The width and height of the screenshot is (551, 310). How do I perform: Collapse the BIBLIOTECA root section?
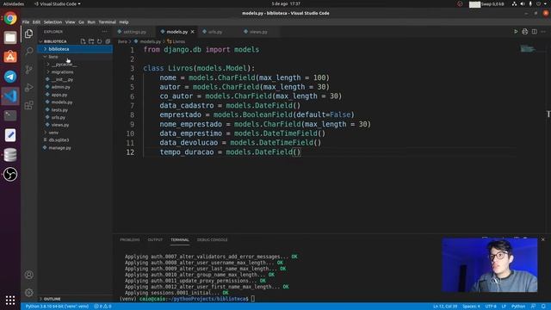[x=55, y=41]
